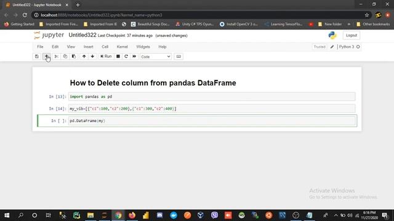Expand the hidden bookmarks chevron
Viewport: 394px width, 221px height.
point(349,24)
